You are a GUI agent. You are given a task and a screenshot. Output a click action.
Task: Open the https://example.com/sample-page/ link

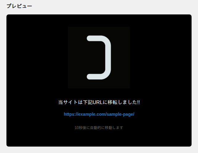click(99, 114)
